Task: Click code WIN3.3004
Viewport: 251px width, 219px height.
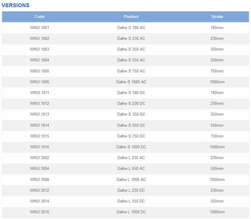Action: click(39, 168)
